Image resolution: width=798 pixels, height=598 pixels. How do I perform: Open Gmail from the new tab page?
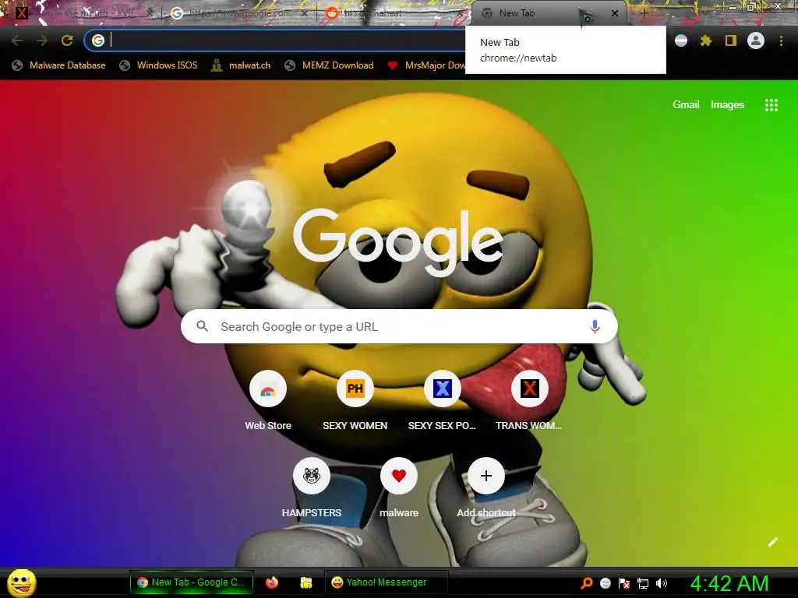tap(686, 105)
